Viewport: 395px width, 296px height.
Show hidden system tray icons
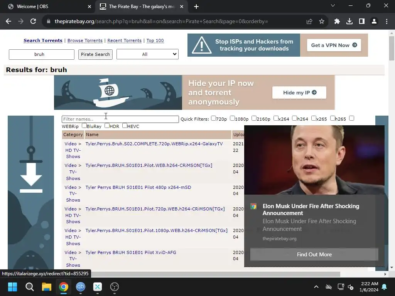click(x=316, y=287)
